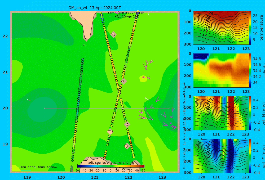Click the vel. N colorbar
This screenshot has width=265, height=180.
tap(250, 113)
